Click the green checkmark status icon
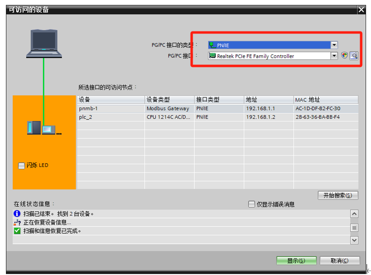The width and height of the screenshot is (371, 275). pyautogui.click(x=17, y=231)
